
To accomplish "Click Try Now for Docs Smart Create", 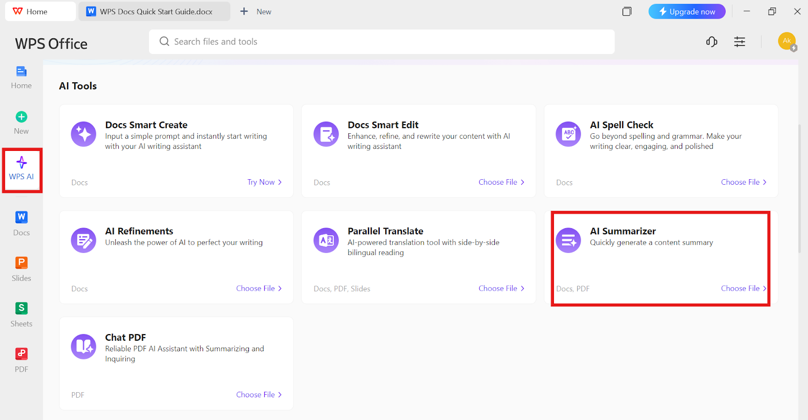I will click(265, 182).
